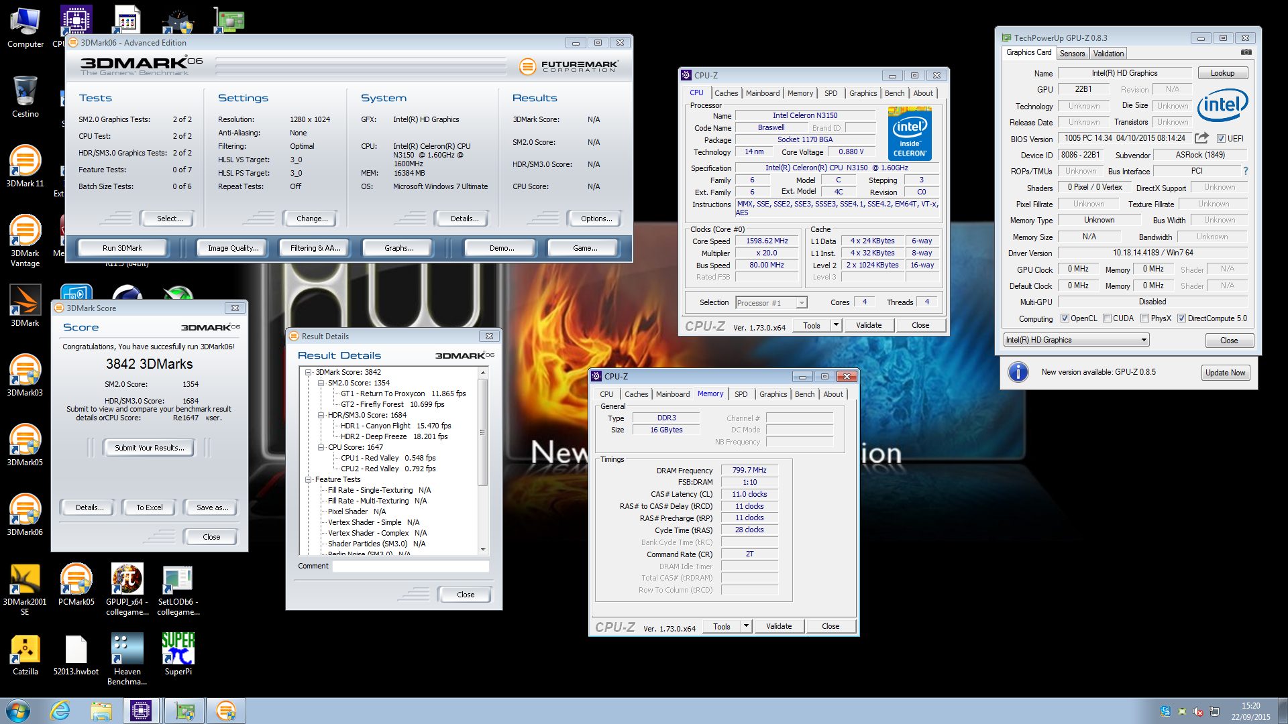1288x724 pixels.
Task: Click the Comment input field
Action: tap(411, 566)
